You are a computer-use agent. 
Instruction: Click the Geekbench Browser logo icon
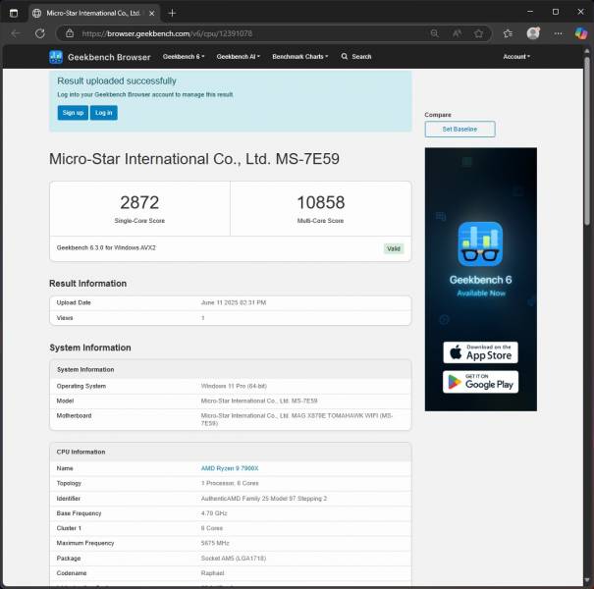tap(56, 57)
